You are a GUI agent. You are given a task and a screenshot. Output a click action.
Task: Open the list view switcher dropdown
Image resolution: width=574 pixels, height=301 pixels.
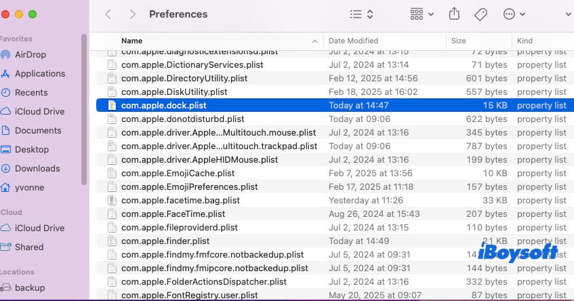pos(361,14)
